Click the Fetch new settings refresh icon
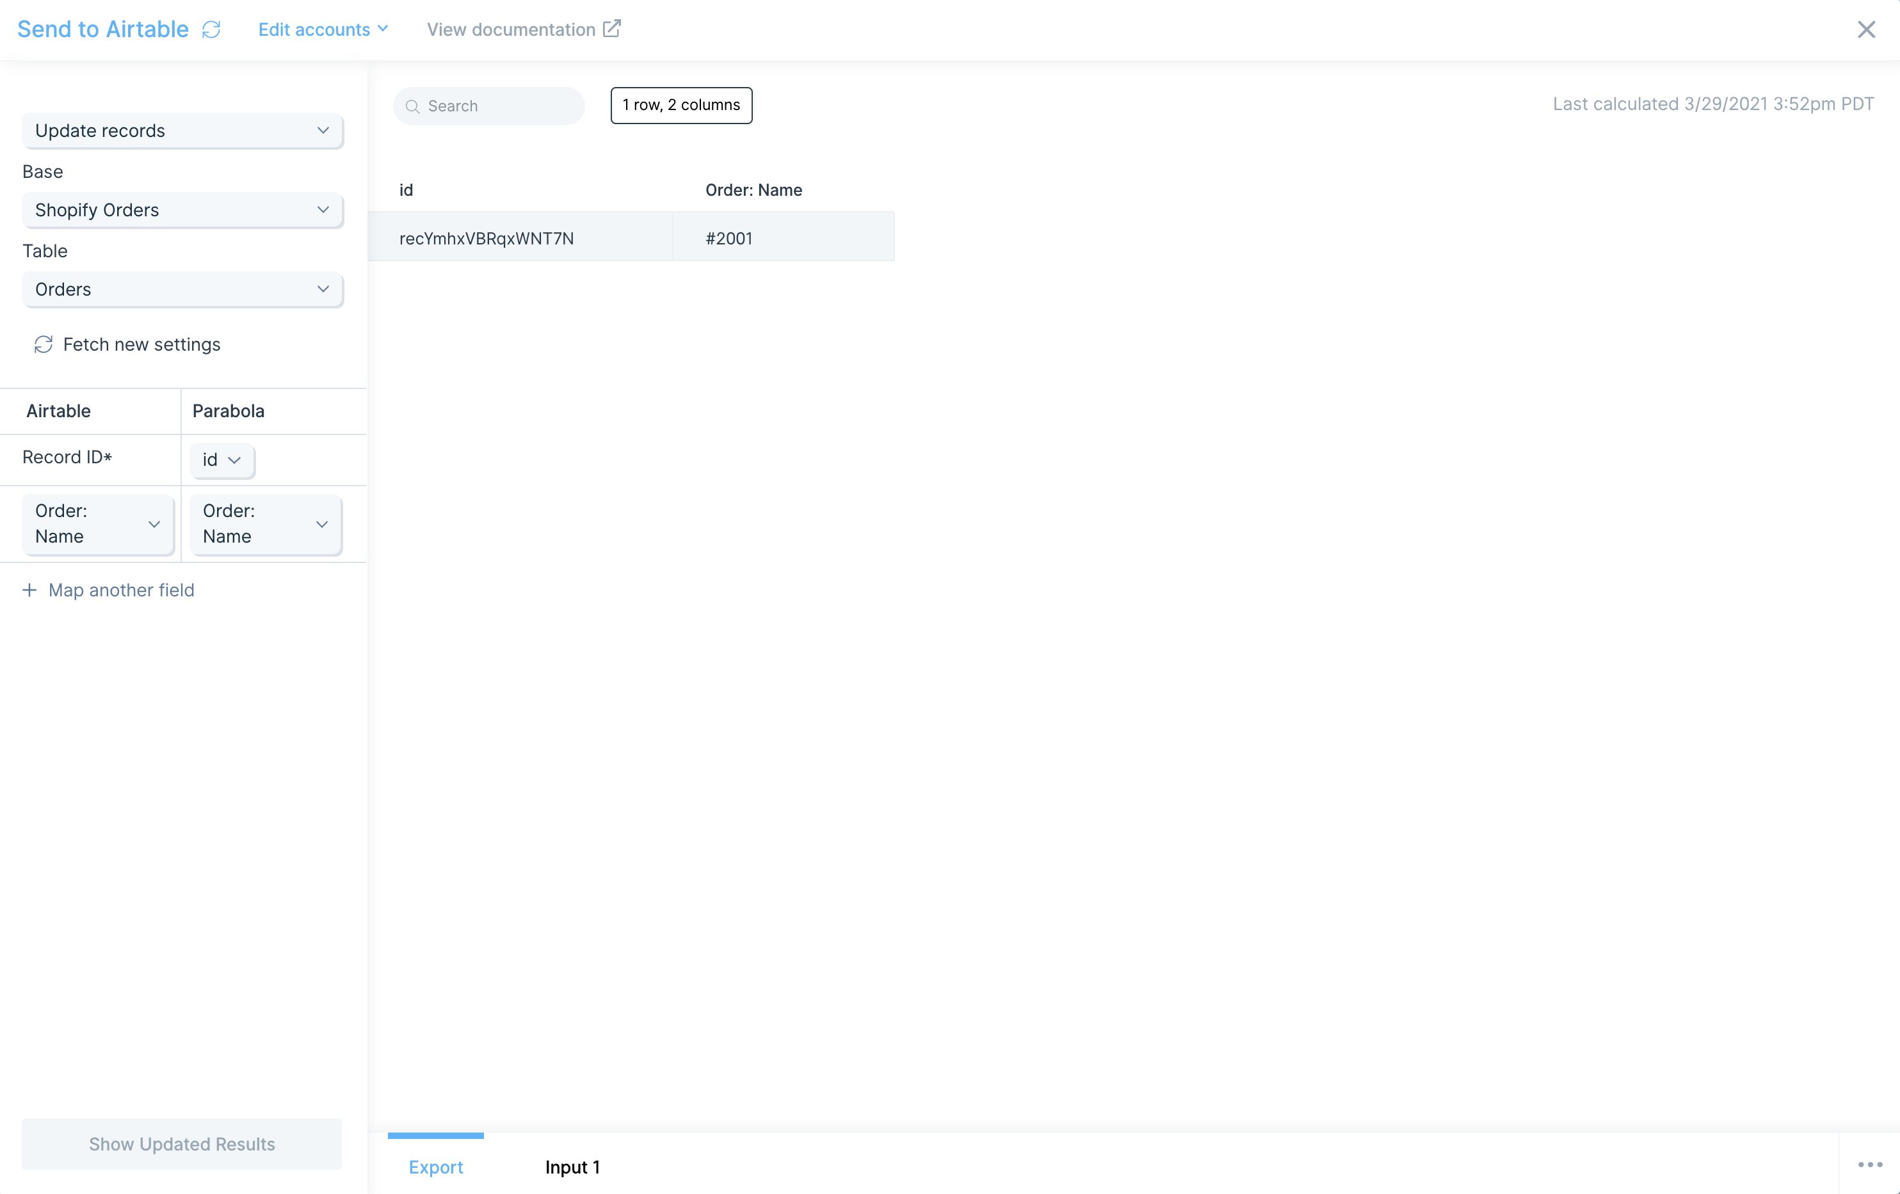This screenshot has width=1900, height=1194. point(44,345)
